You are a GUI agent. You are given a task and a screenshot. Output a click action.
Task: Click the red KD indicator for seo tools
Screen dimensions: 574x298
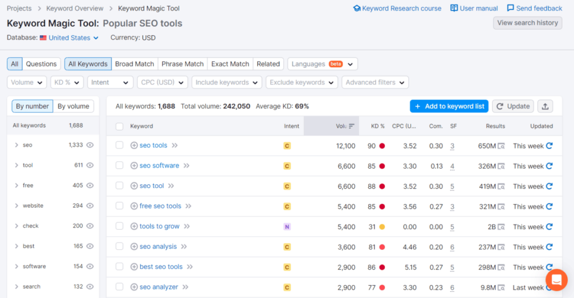(x=382, y=146)
